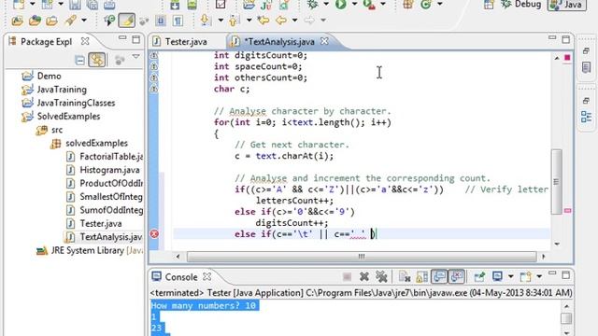598x336 pixels.
Task: Open the Search icon dropdown arrow
Action: pos(84,21)
